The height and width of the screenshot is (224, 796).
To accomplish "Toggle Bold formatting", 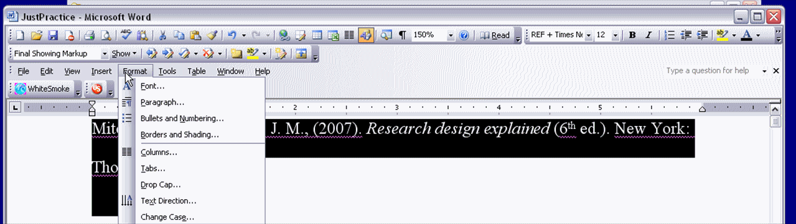I will 632,35.
